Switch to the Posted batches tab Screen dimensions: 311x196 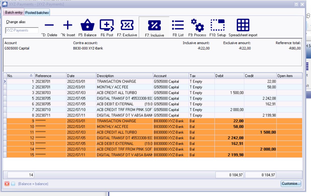pos(37,12)
